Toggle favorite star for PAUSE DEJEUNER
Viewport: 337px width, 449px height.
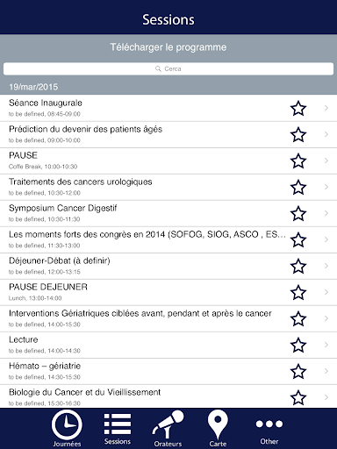[x=298, y=292]
